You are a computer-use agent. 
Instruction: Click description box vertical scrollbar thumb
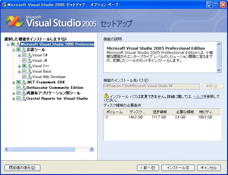tap(219, 57)
